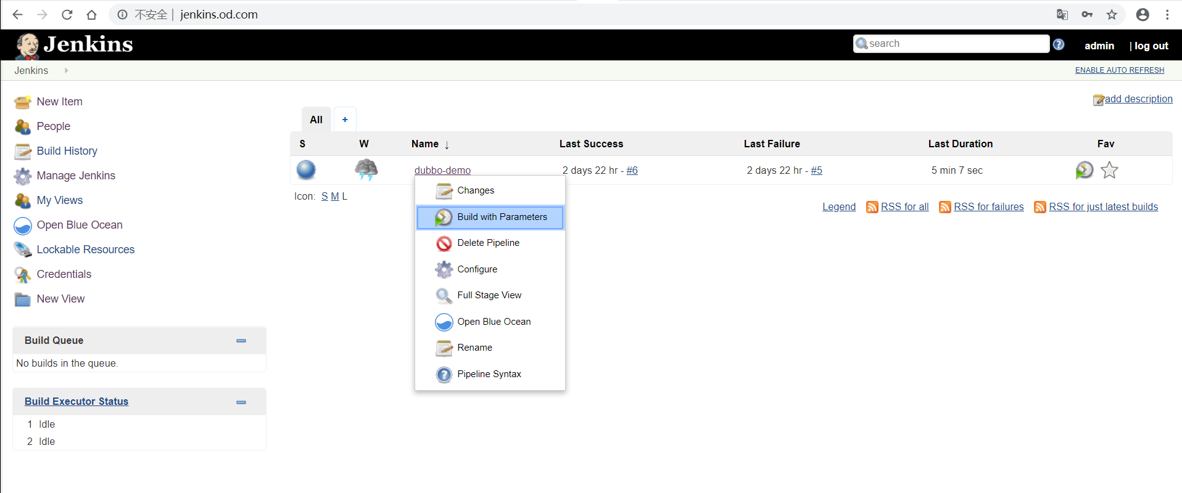Click the Last Success column header
Screen dimensions: 1182x493
591,144
